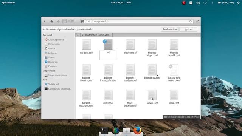Select alsa-base.conf file
The height and width of the screenshot is (136, 242).
86,46
